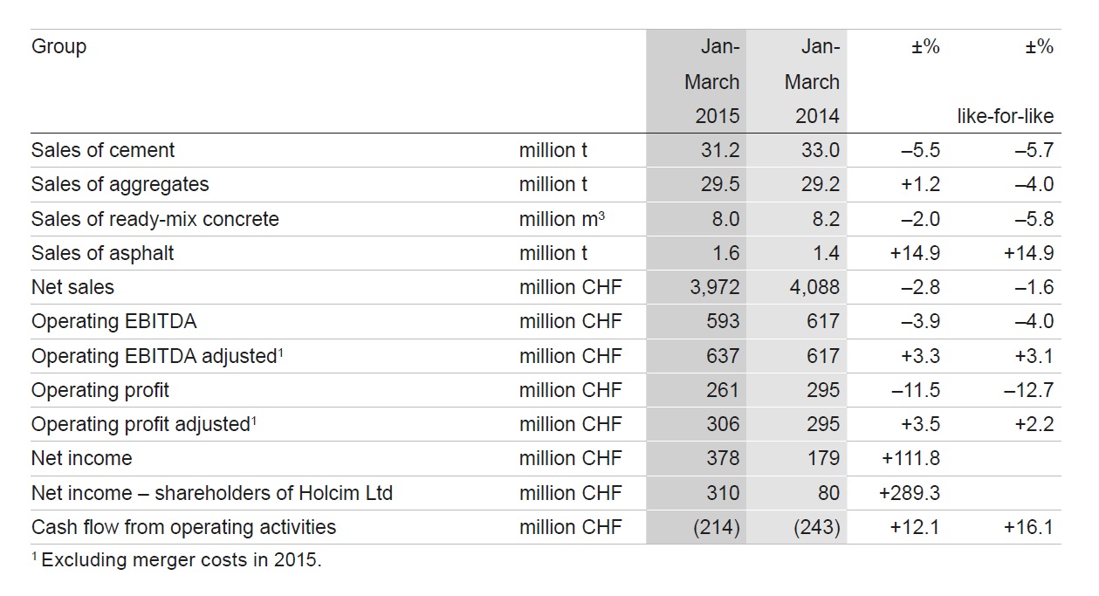Click the Net sales 3,972 value
Image resolution: width=1099 pixels, height=596 pixels.
[714, 287]
